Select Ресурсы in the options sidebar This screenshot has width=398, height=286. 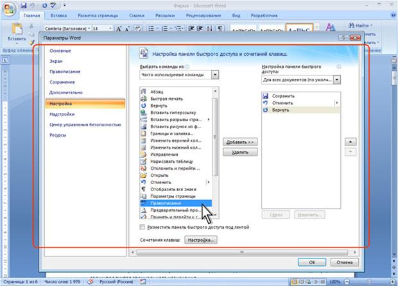58,135
